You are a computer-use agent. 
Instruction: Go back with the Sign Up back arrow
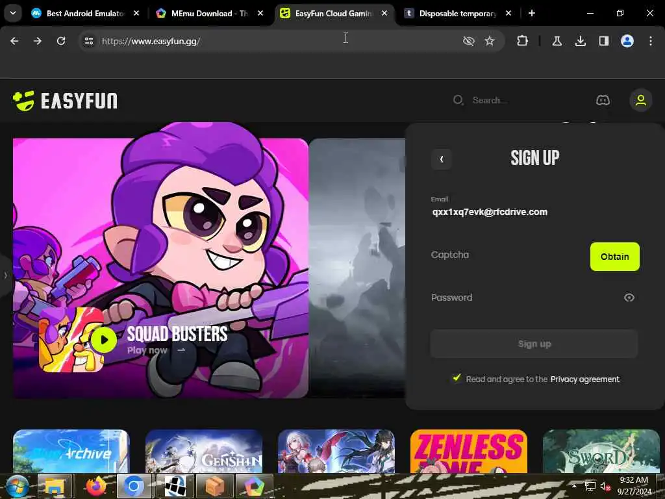click(442, 159)
